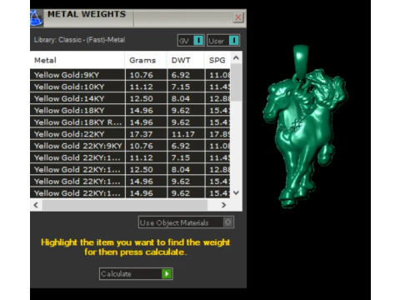Select the Yellow Gold:14KY row
Image resolution: width=400 pixels, height=300 pixels.
[x=130, y=98]
